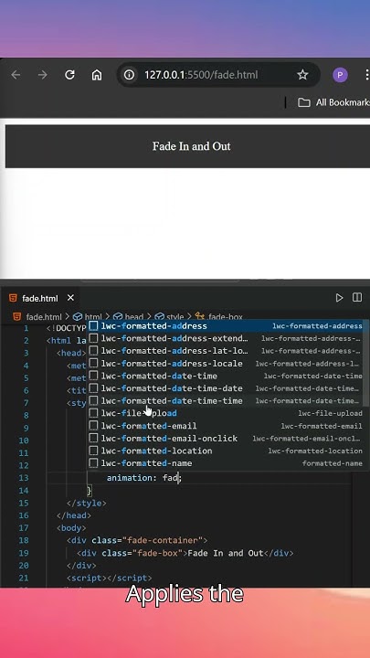Select suggestion lwc-formatted-address-extend…

click(227, 339)
